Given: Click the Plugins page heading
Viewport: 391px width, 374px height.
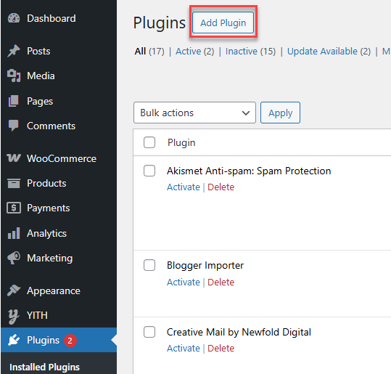Looking at the screenshot, I should tap(160, 23).
